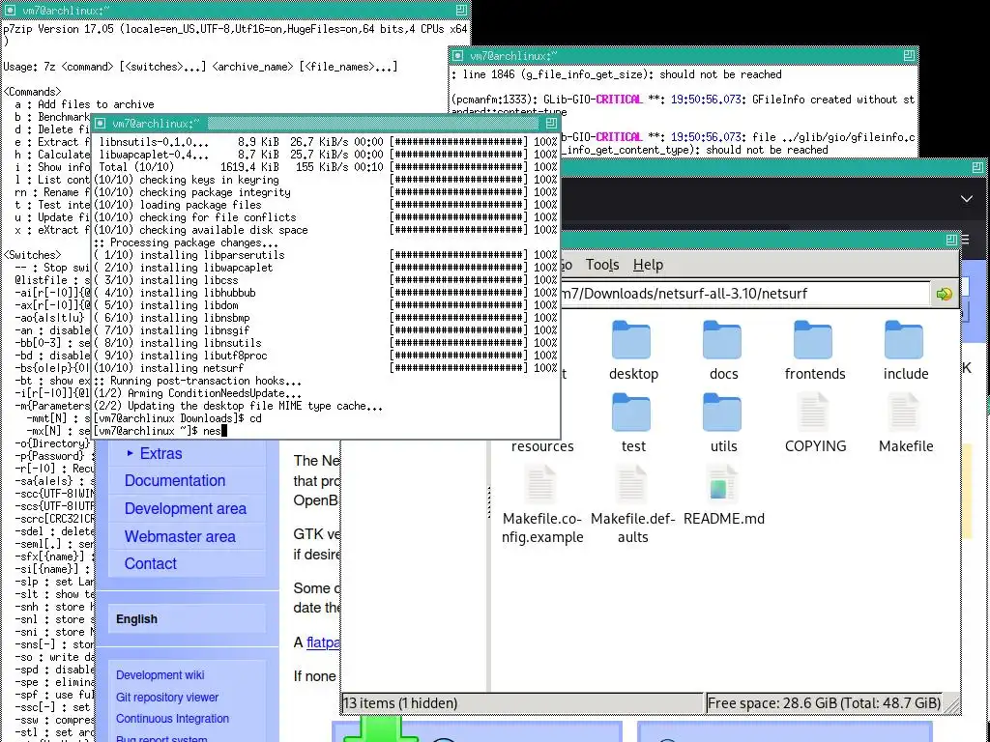
Task: Open Git repository viewer link
Action: coord(167,698)
